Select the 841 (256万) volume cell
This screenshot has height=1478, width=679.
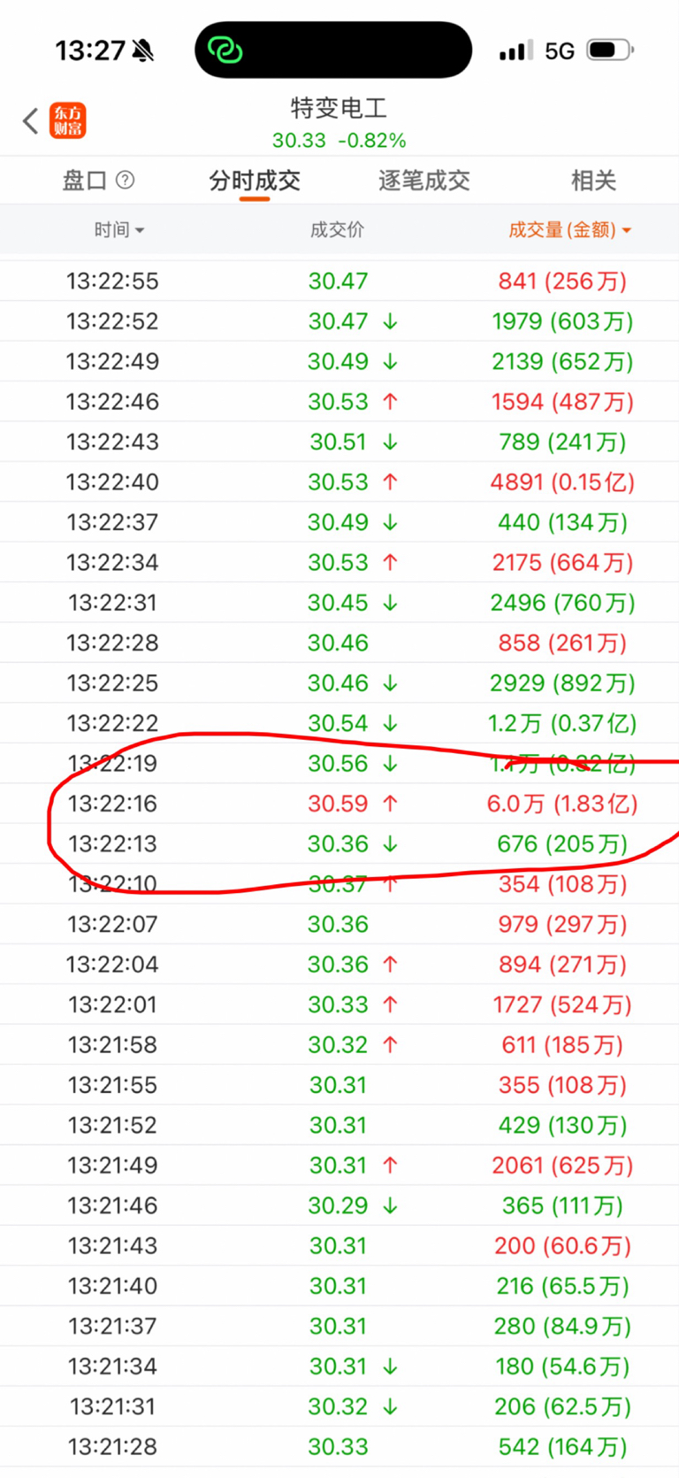point(562,281)
